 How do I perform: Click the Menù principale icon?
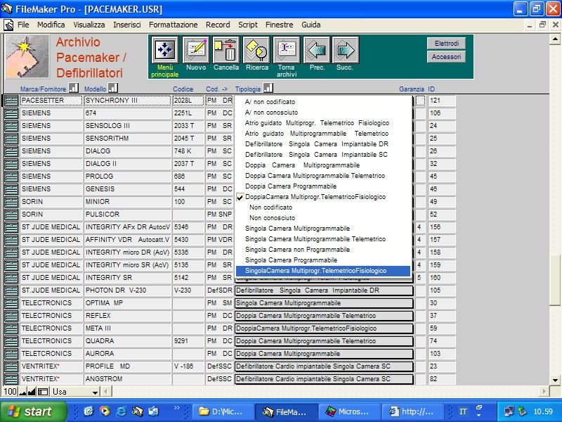point(164,51)
